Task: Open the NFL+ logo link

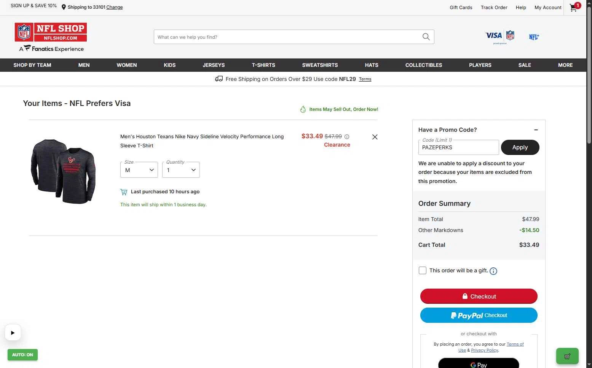Action: tap(534, 37)
